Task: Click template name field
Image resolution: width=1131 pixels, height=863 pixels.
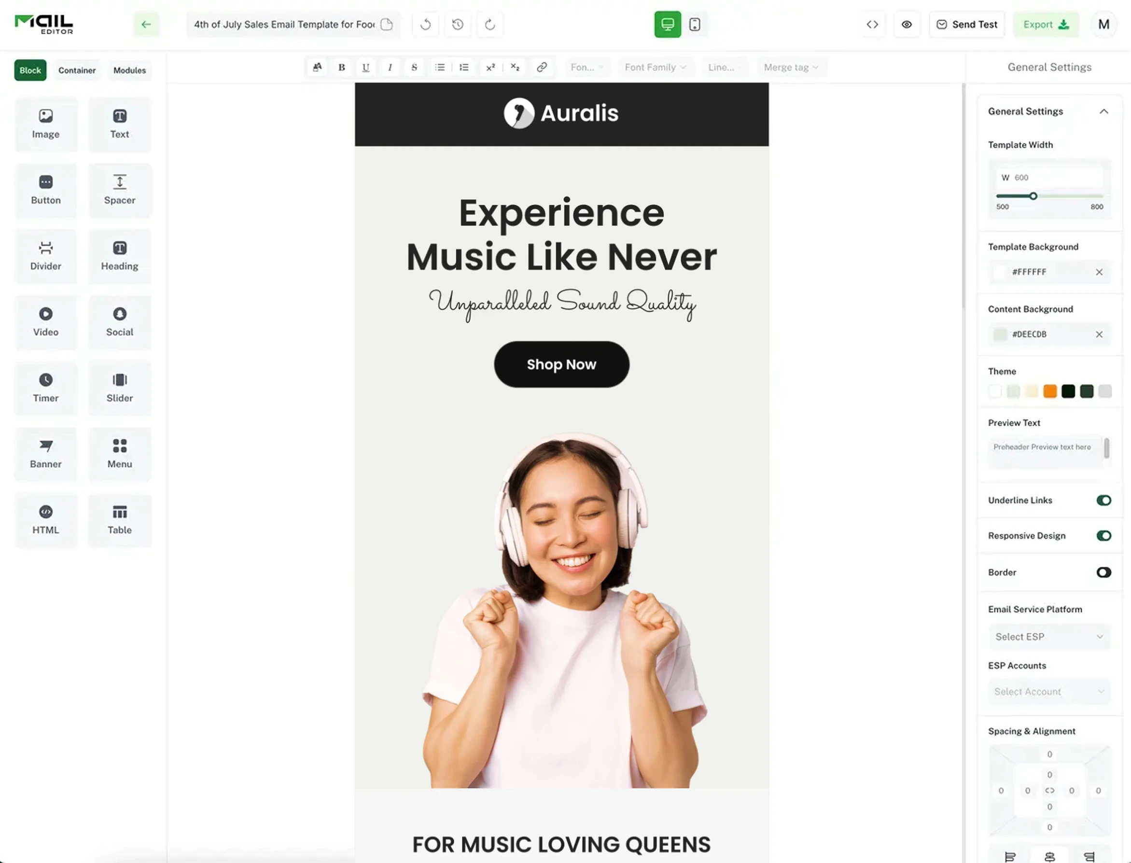Action: [x=293, y=24]
